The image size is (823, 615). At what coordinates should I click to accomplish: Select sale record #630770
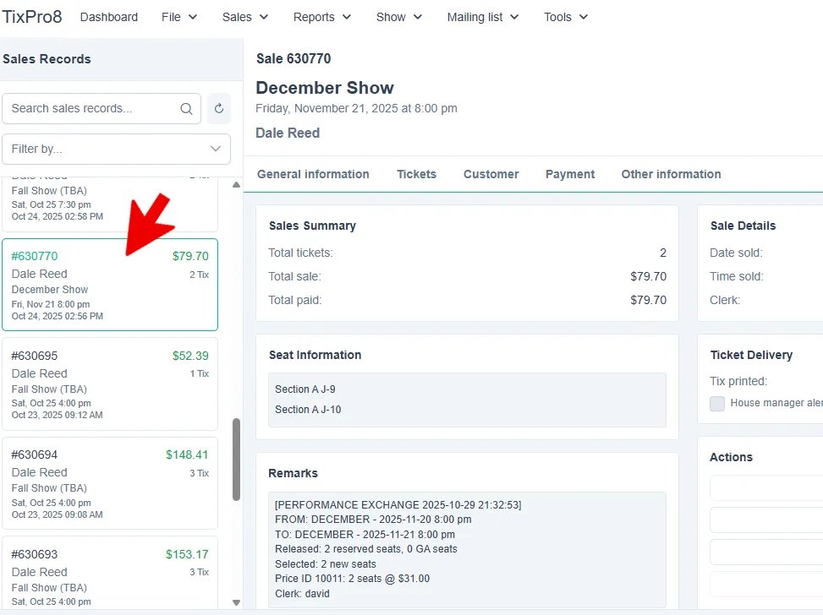point(110,285)
